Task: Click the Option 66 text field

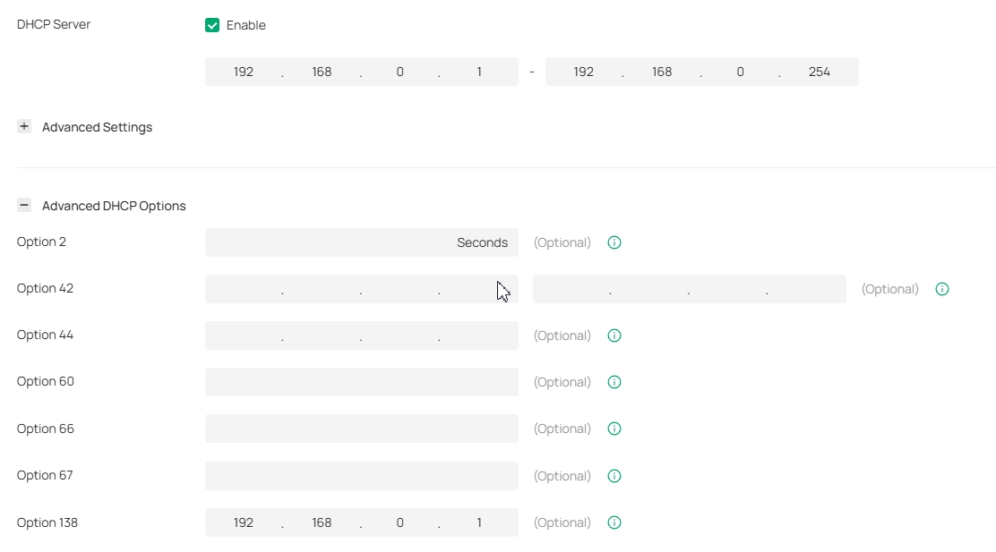Action: coord(361,429)
